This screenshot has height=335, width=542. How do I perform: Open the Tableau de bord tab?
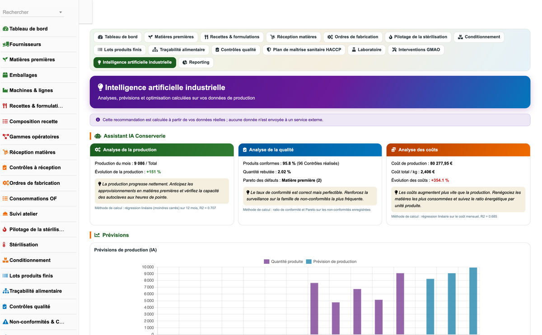118,37
